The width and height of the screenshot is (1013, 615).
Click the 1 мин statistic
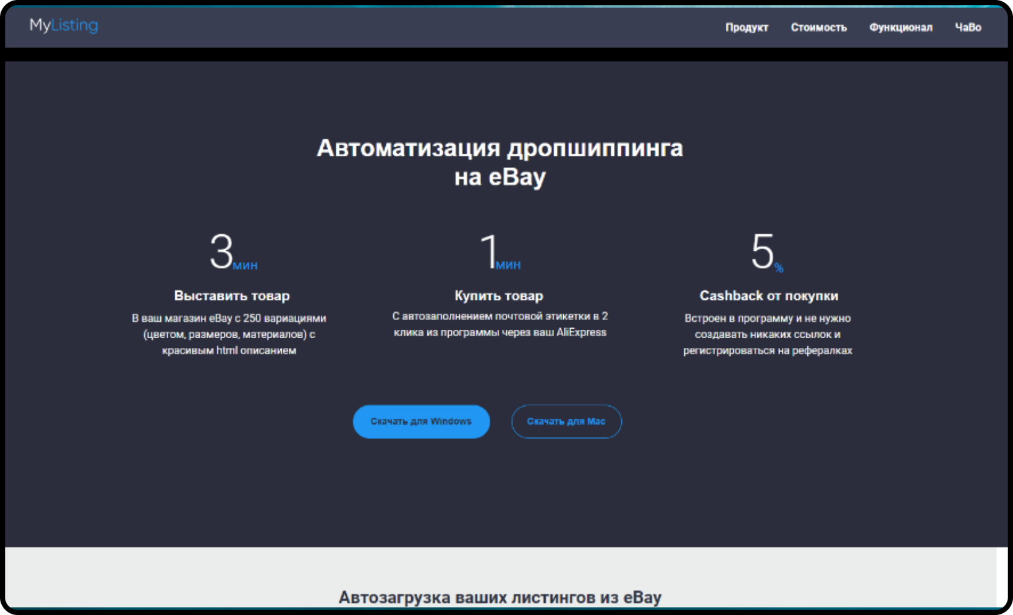500,252
